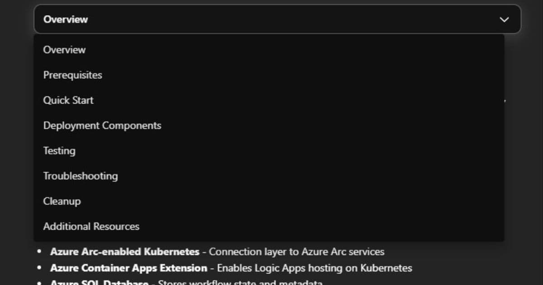Click the bullet beside Azure Arc-enabled Kubernetes
This screenshot has height=285, width=543.
tap(38, 252)
